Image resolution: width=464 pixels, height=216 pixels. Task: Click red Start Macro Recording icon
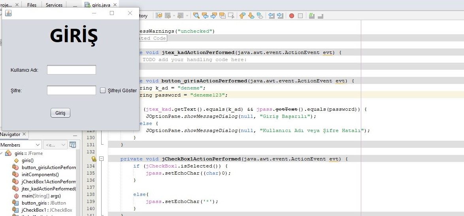pos(291,16)
